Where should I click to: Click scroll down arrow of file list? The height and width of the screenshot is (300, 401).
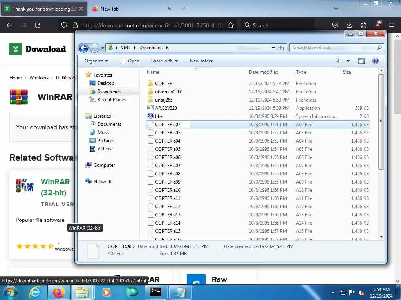[x=381, y=237]
